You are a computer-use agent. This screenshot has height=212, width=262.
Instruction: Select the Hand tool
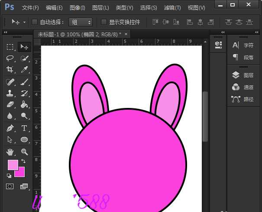click(10, 152)
